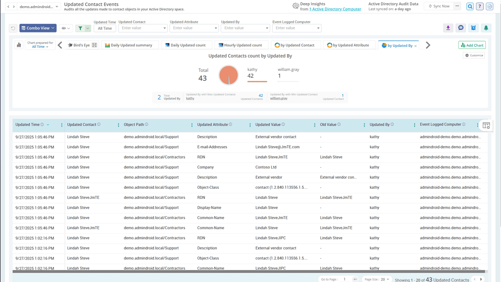This screenshot has width=501, height=282.
Task: Toggle the green filter button
Action: point(80,28)
